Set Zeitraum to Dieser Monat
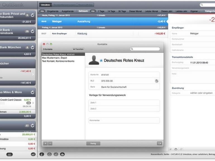215x161 pixels. pyautogui.click(x=135, y=11)
